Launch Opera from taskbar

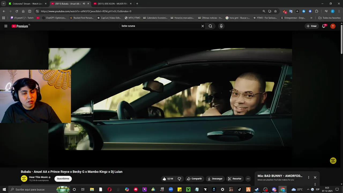[109, 190]
